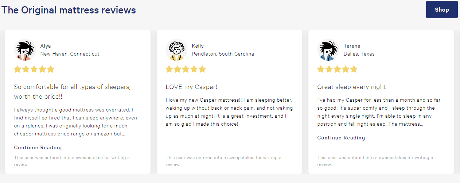Click the five-star rating in Alya's review
This screenshot has height=183, width=460.
34,69
